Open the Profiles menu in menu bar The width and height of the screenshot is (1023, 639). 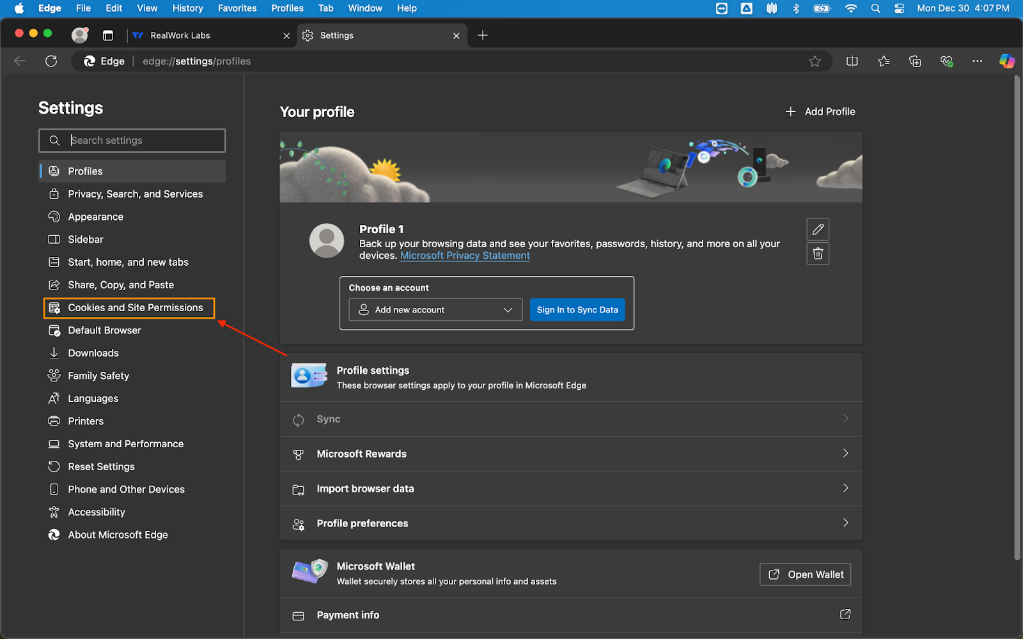[x=287, y=8]
